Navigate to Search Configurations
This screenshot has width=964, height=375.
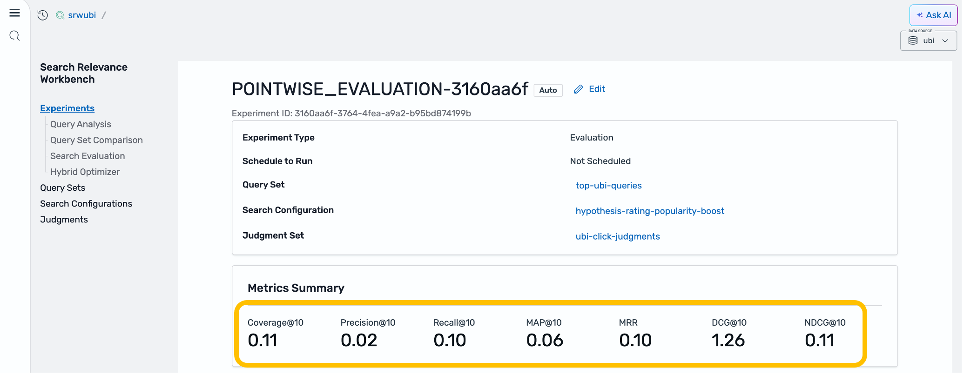point(86,204)
